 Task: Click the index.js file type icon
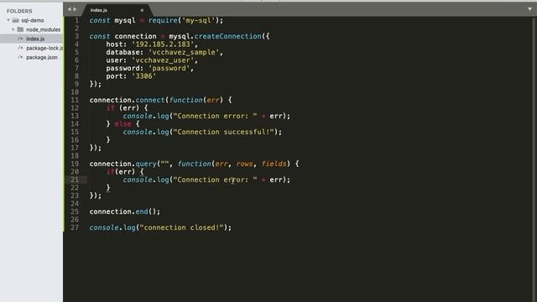click(20, 39)
